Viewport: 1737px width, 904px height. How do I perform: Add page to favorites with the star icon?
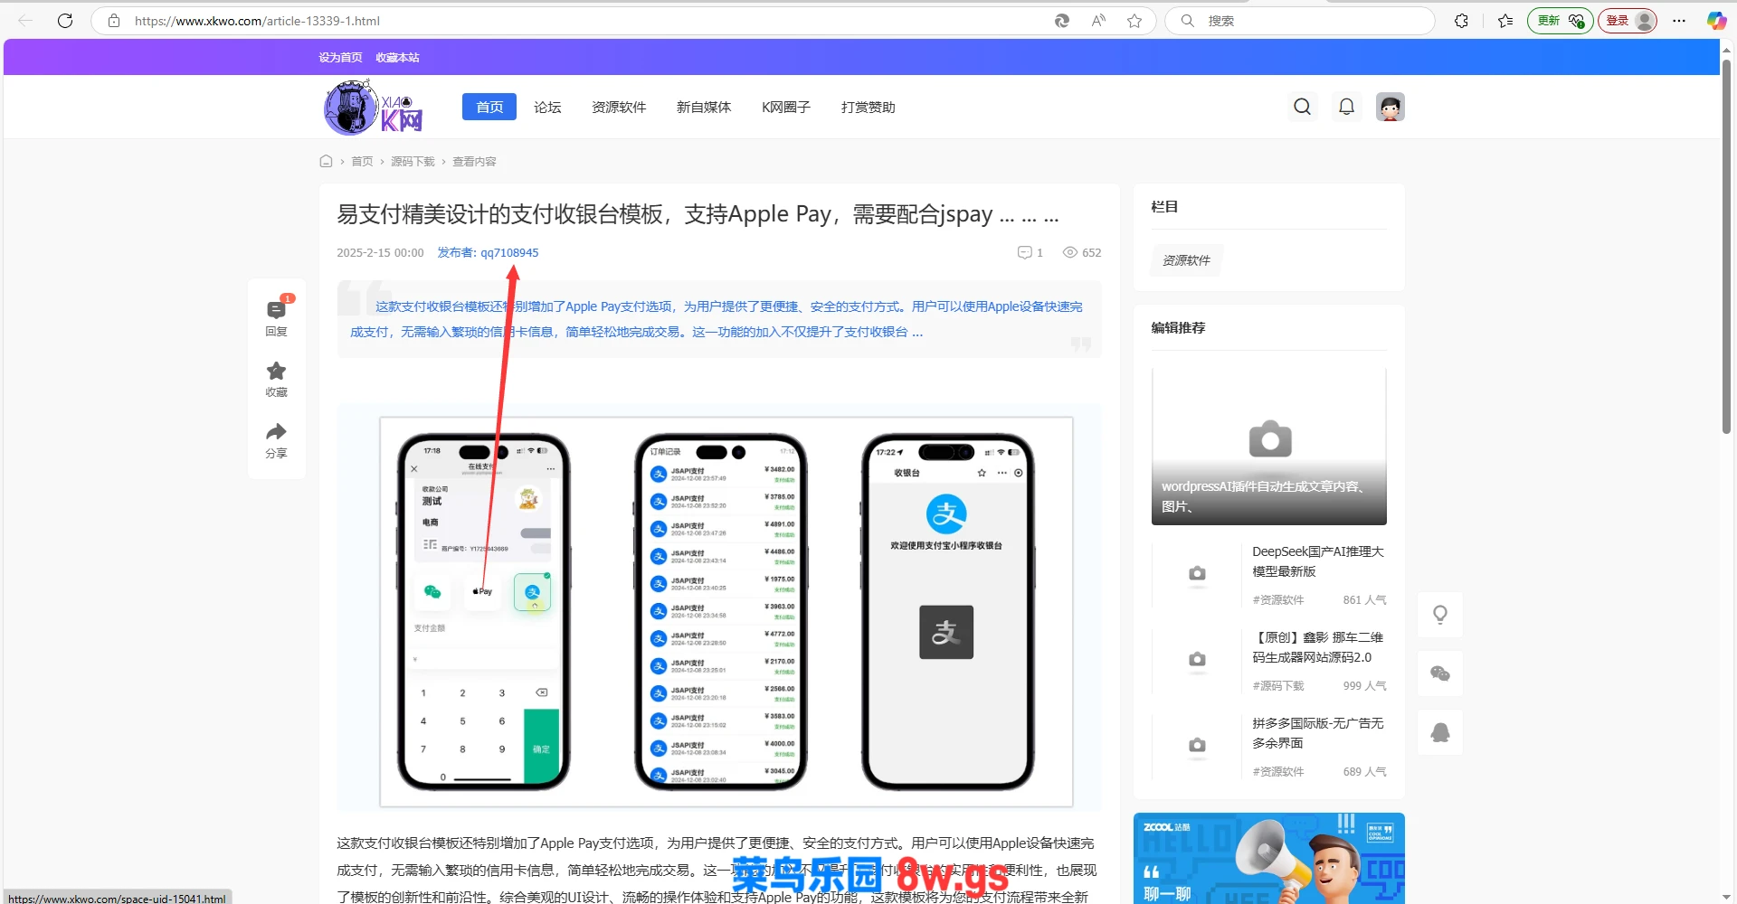point(1134,20)
